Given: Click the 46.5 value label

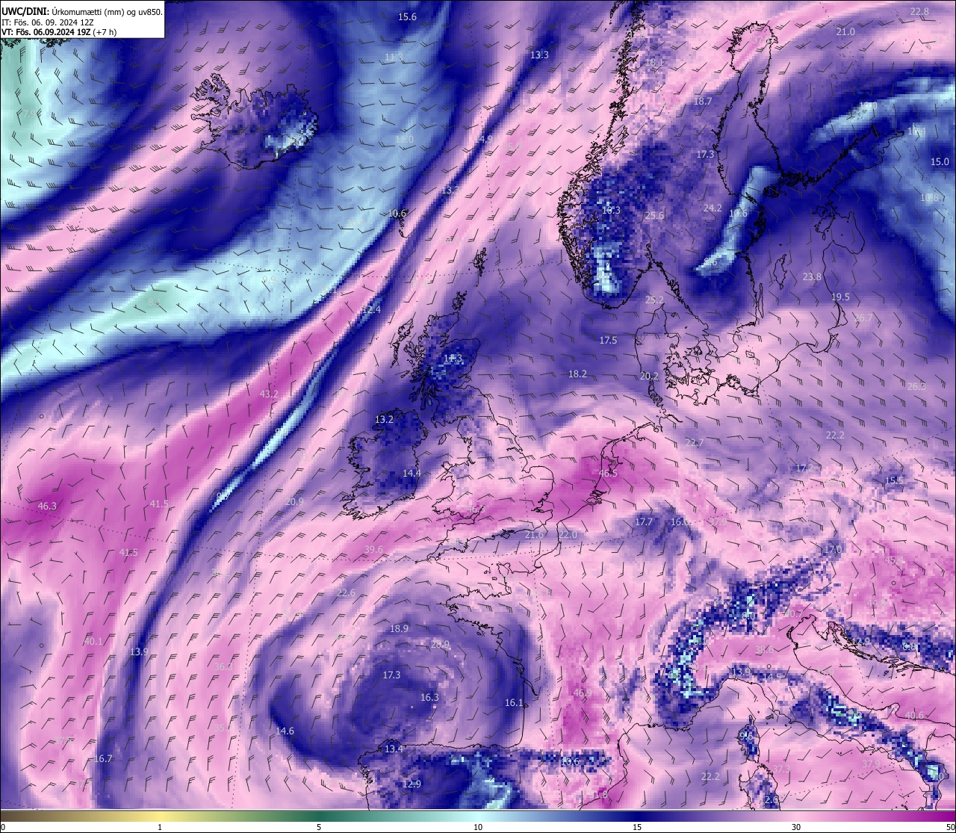Looking at the screenshot, I should tap(608, 473).
